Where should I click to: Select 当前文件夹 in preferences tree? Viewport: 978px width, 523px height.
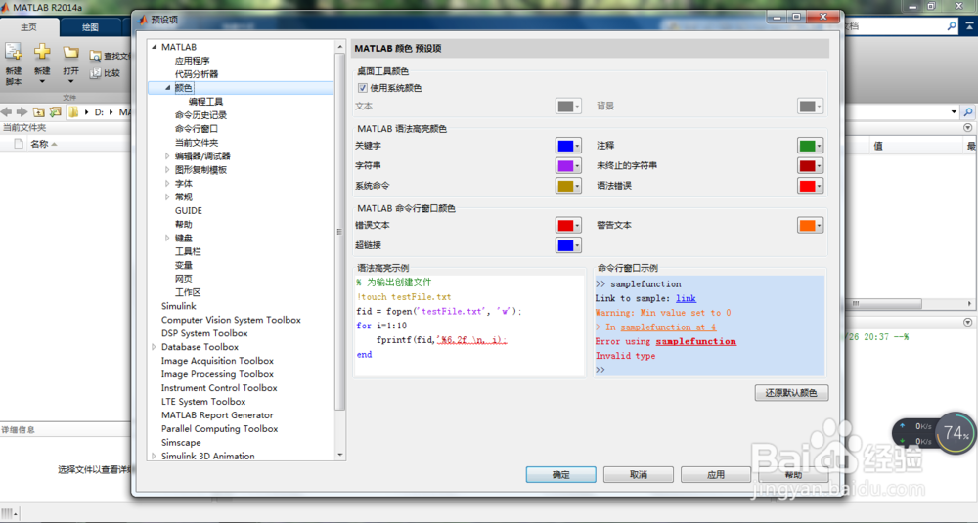[x=197, y=143]
